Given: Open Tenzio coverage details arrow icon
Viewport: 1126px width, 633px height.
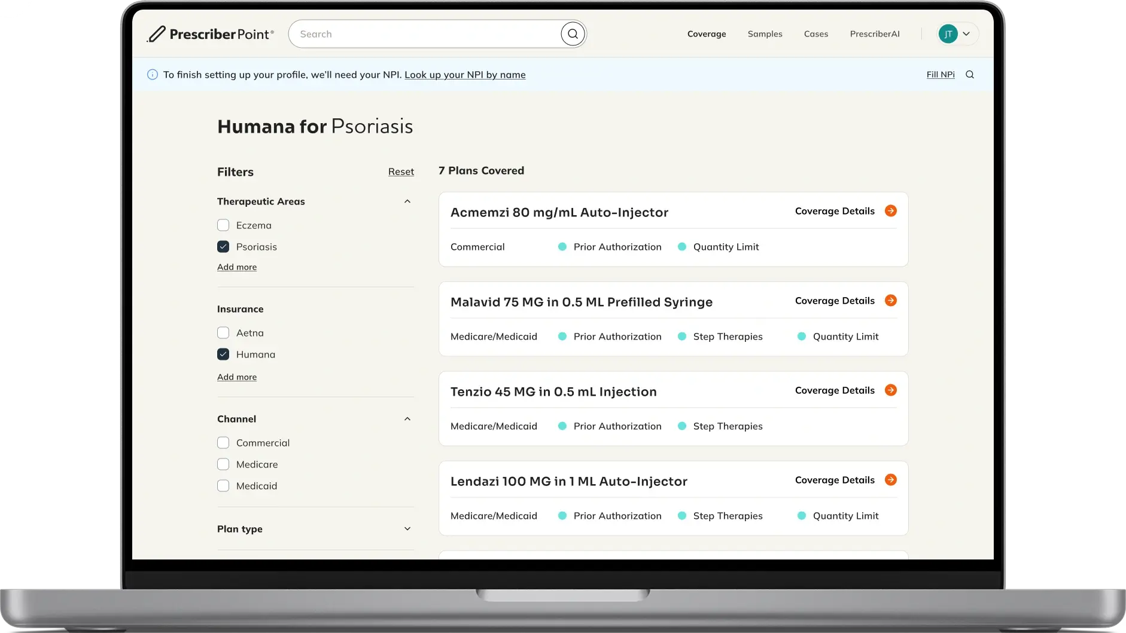Looking at the screenshot, I should pyautogui.click(x=891, y=390).
